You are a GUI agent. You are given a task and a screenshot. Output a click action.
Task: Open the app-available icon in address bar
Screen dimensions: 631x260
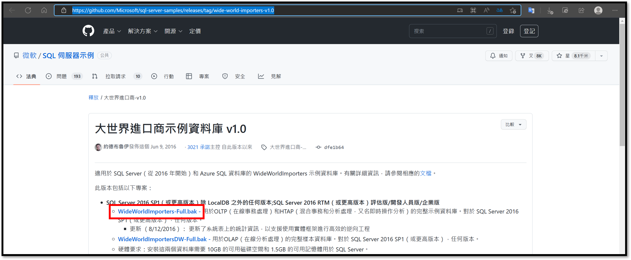click(460, 10)
